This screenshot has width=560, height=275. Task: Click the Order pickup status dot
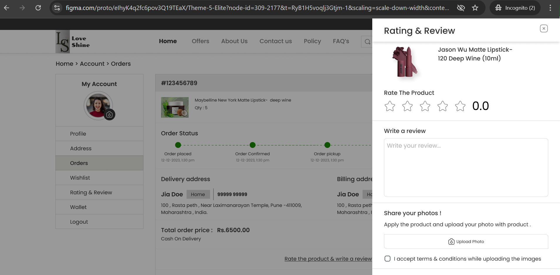click(327, 145)
